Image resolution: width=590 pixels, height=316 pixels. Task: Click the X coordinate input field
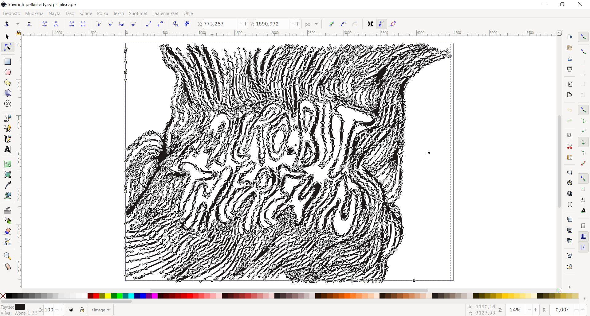coord(220,24)
